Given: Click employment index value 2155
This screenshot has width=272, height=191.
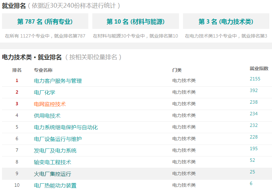Looking at the screenshot, I should pos(255,79).
